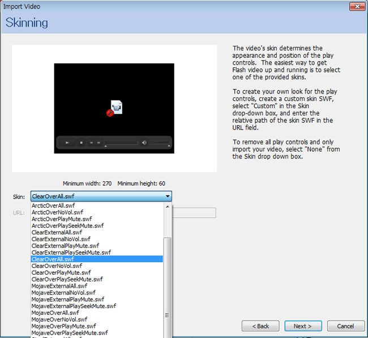Click the skin list scroll-up arrow

click(x=168, y=207)
